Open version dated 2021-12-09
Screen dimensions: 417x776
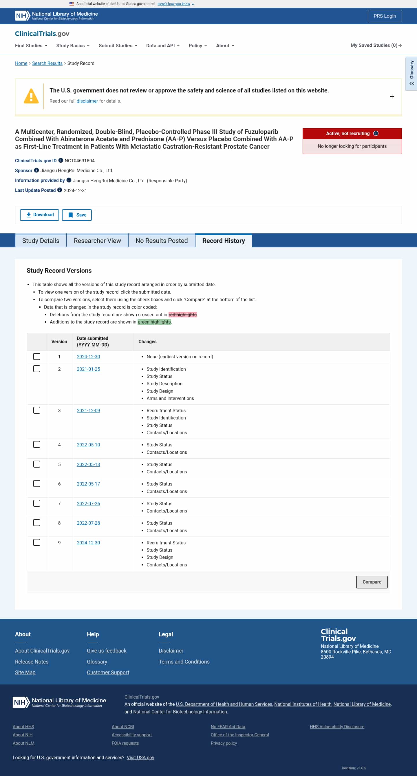[x=88, y=410]
